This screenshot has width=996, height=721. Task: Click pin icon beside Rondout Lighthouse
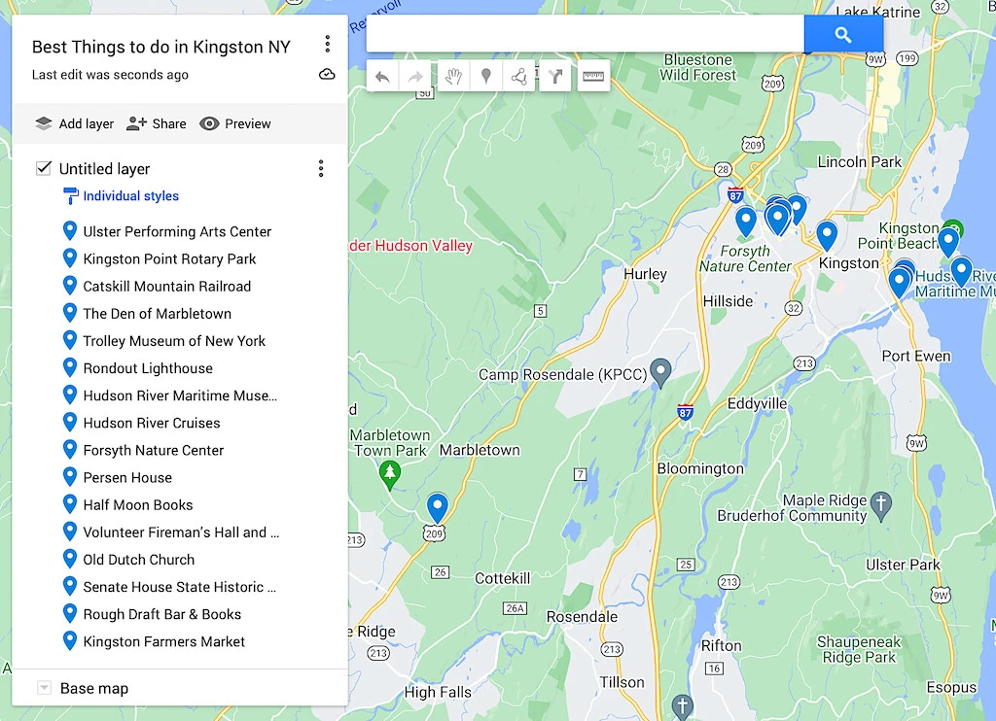[70, 367]
